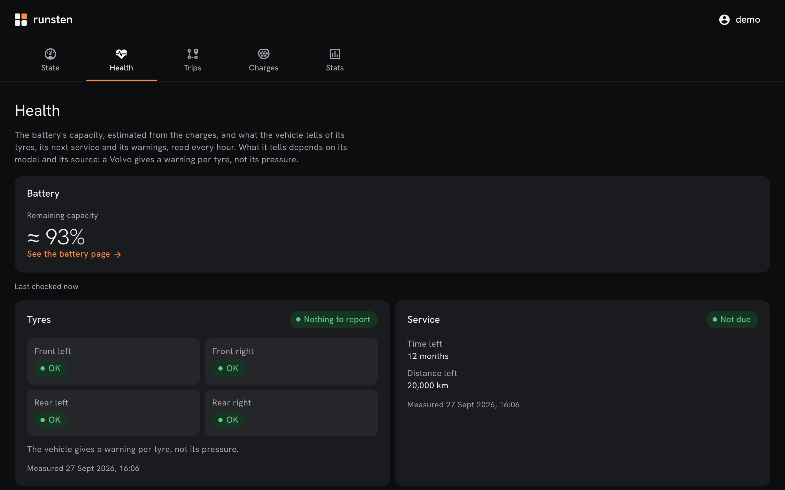
Task: Click the Trips route pins icon
Action: tap(193, 54)
